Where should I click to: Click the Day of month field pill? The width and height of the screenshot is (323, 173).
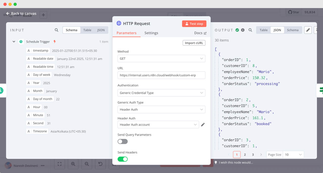[40, 99]
